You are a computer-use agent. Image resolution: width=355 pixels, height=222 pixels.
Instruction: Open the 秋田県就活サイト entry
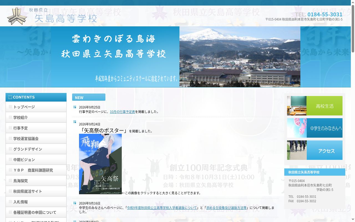36,191
